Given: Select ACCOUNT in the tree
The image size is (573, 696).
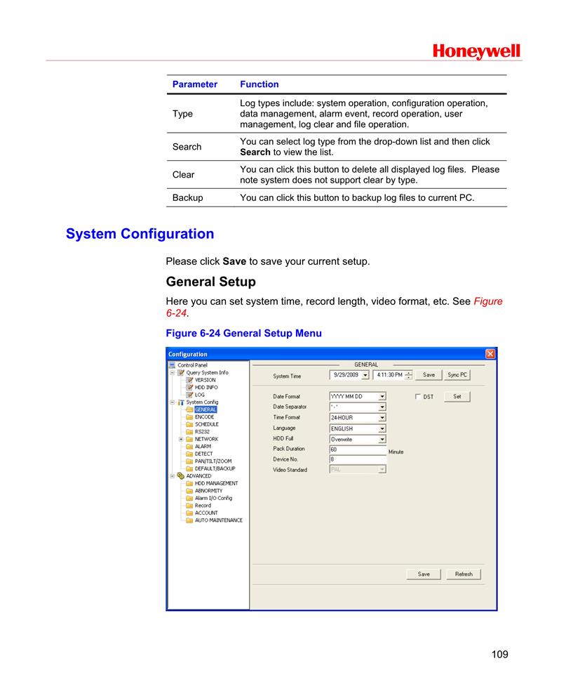Looking at the screenshot, I should tap(206, 513).
